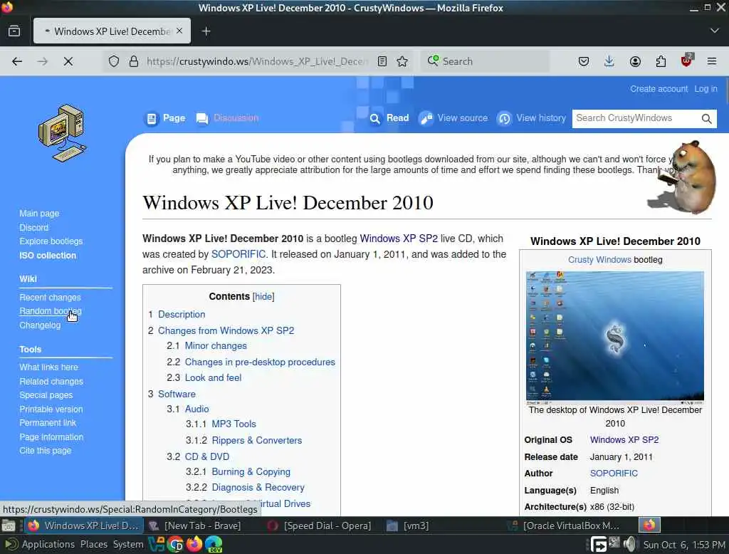Image resolution: width=729 pixels, height=554 pixels.
Task: Open ISO collection in sidebar
Action: (48, 256)
